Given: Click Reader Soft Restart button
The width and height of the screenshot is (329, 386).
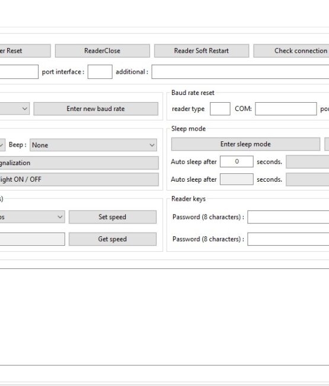Looking at the screenshot, I should point(202,50).
